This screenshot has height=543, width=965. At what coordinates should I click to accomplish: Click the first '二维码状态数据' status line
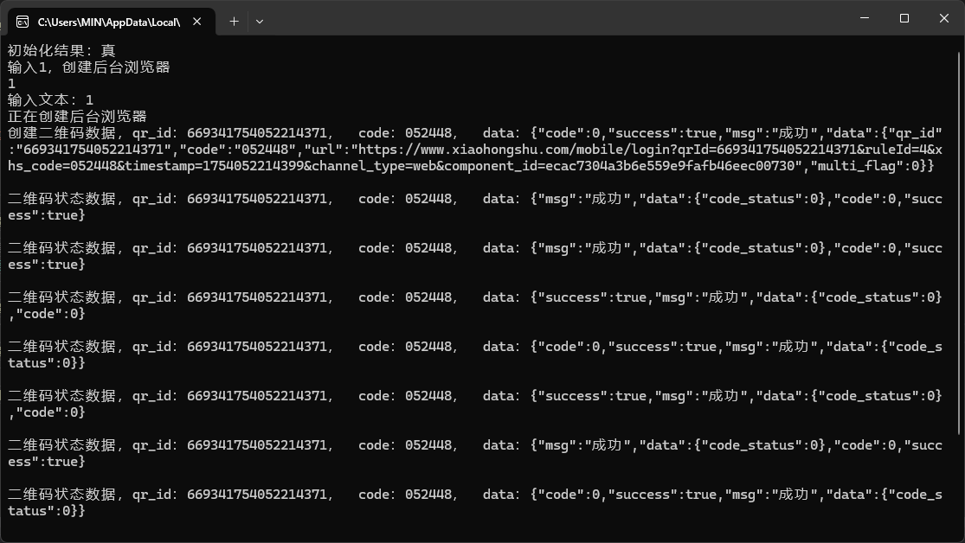(475, 207)
